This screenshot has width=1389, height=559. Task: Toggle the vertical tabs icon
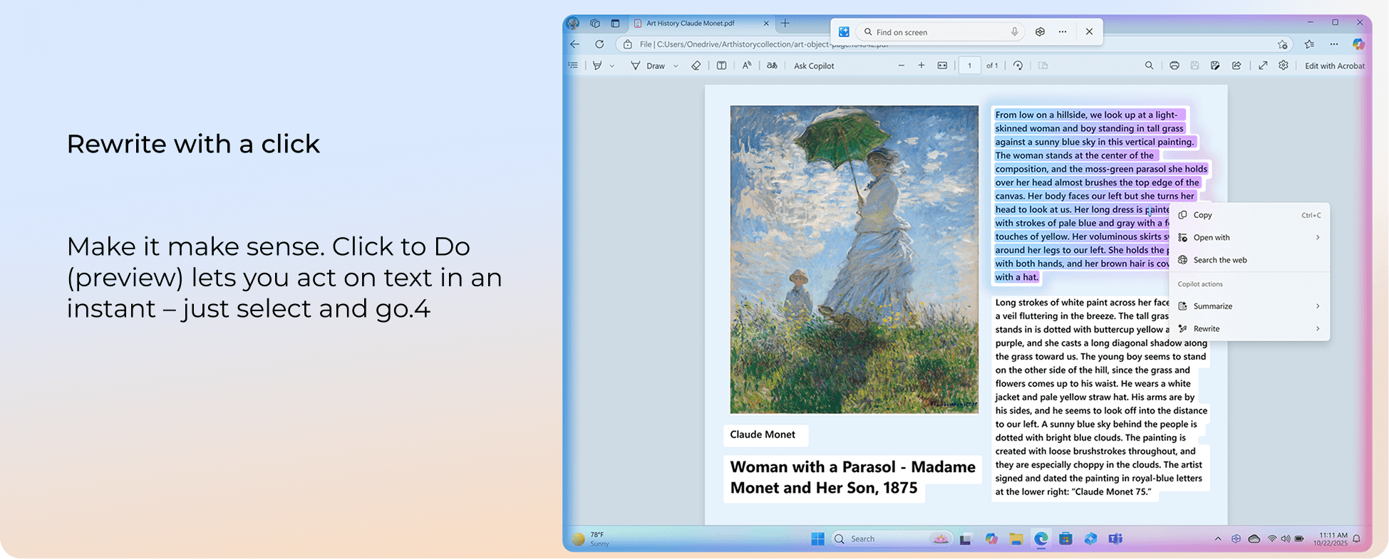(x=615, y=23)
